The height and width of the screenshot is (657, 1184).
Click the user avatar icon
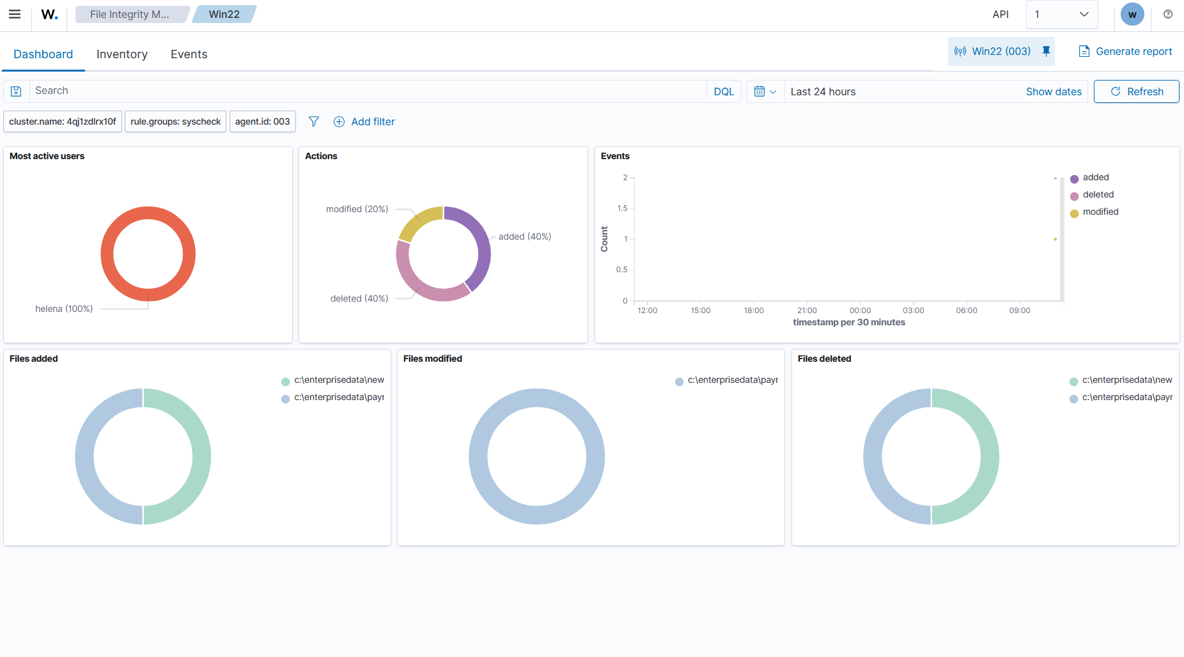click(x=1132, y=14)
